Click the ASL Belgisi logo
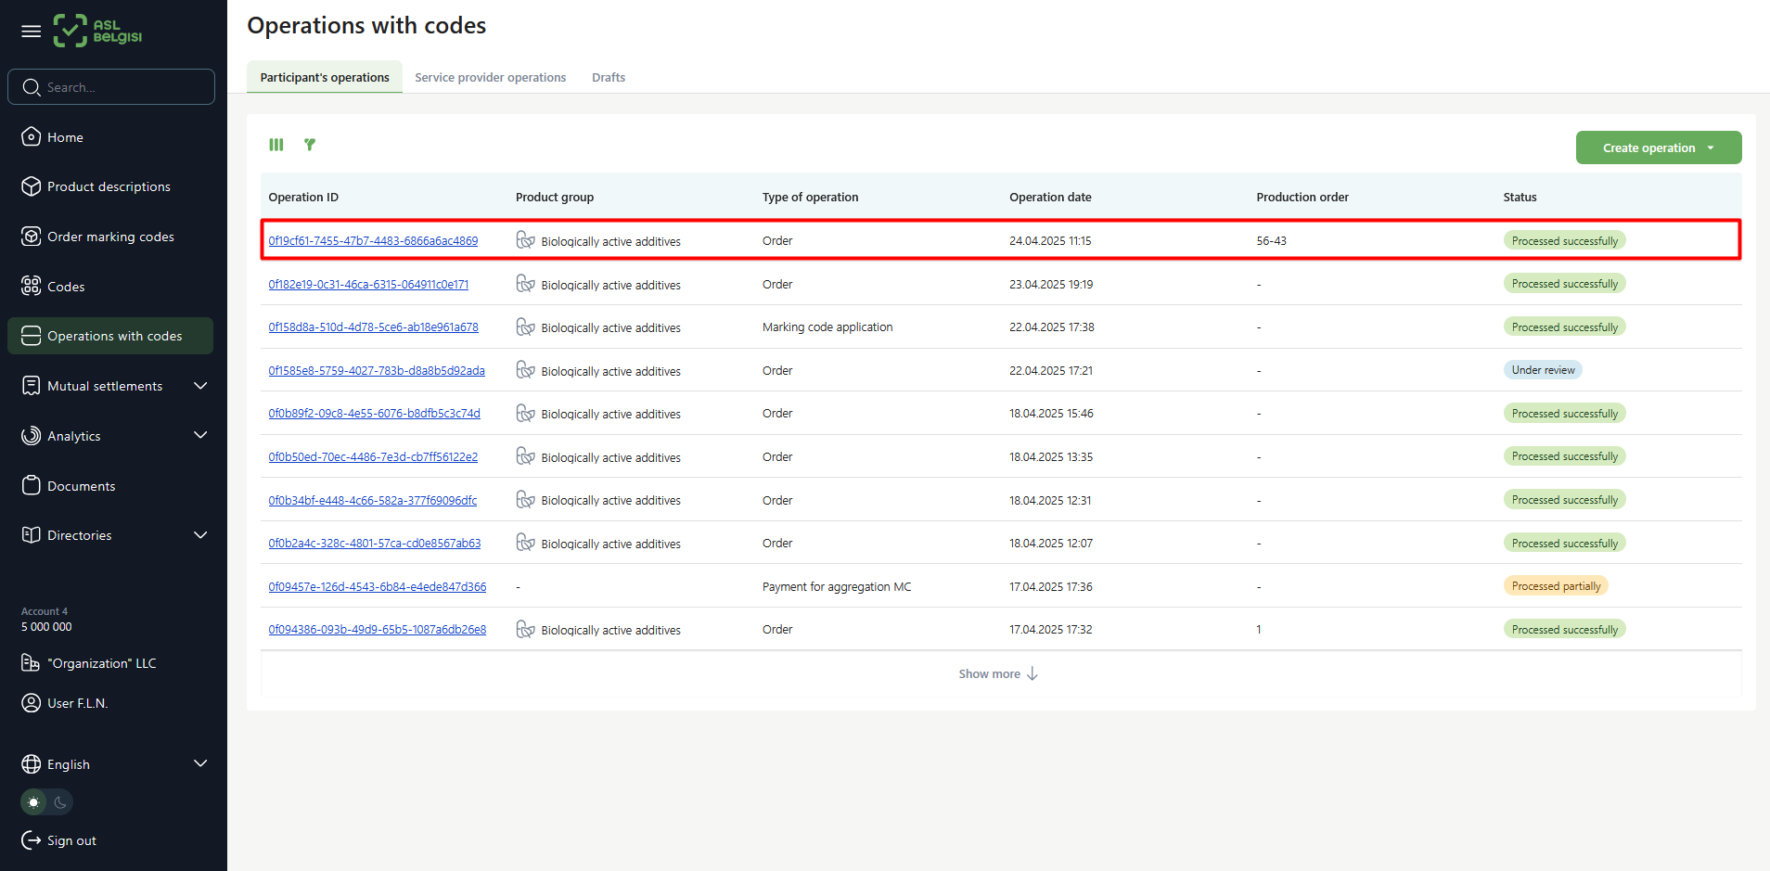1770x871 pixels. (97, 31)
